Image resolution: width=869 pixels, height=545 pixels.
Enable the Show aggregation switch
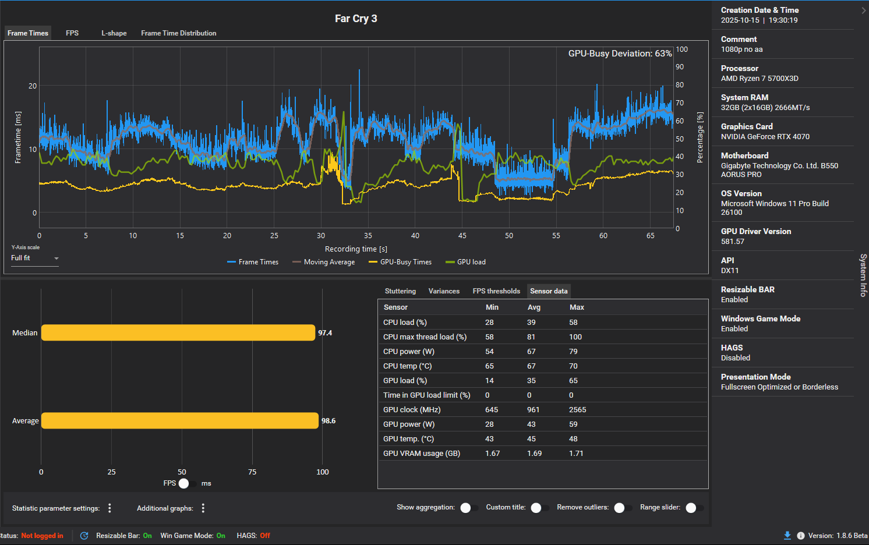coord(468,508)
